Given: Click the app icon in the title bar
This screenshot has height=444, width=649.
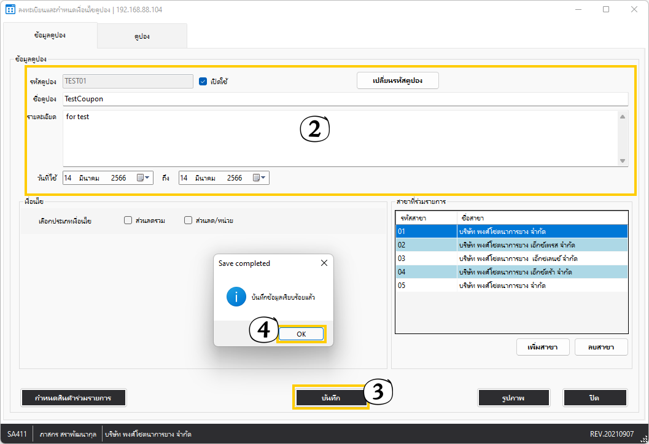Looking at the screenshot, I should [x=10, y=10].
